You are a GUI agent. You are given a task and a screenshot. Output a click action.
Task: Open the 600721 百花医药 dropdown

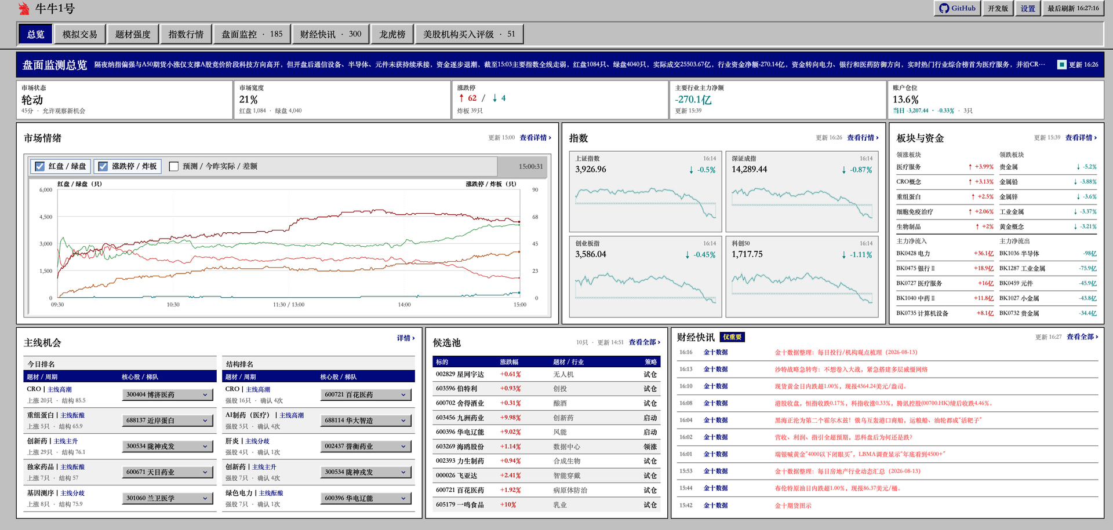tap(366, 394)
